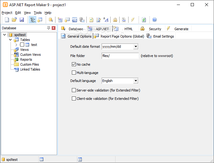Screen dimensions: 214x163
Task: Switch to the Generate tab
Action: [x=178, y=29]
